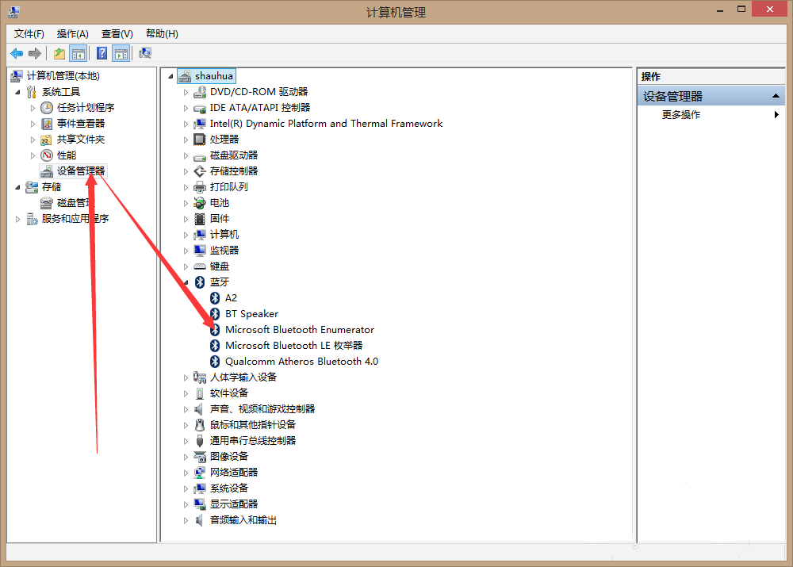Click the 计算机管理 title bar app icon
Image resolution: width=793 pixels, height=567 pixels.
14,11
